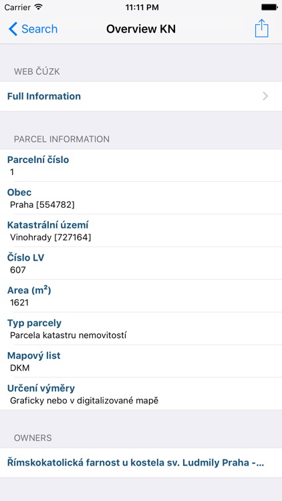The width and height of the screenshot is (282, 501).
Task: Tap the Wi-Fi status icon
Action: point(39,7)
